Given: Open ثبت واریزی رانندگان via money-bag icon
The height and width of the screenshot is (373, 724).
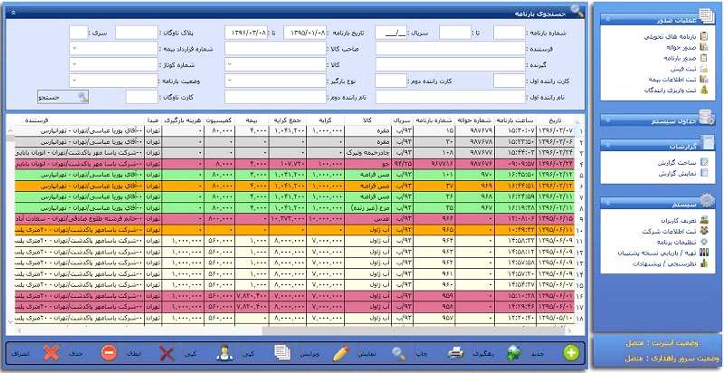Looking at the screenshot, I should [x=704, y=90].
